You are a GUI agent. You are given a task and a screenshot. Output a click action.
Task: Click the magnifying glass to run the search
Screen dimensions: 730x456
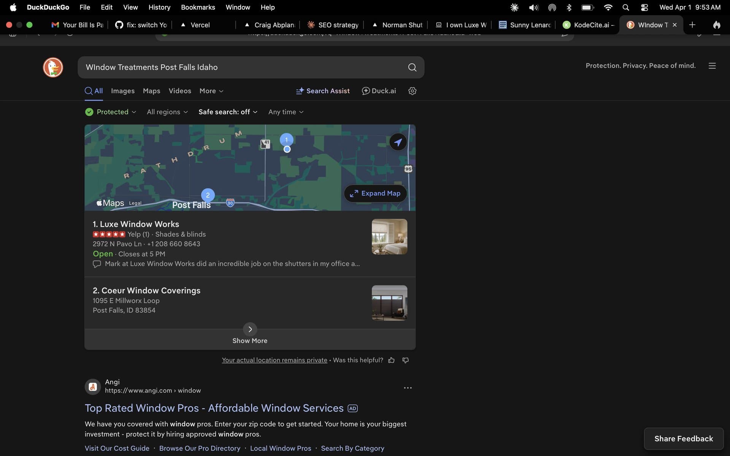pos(412,67)
